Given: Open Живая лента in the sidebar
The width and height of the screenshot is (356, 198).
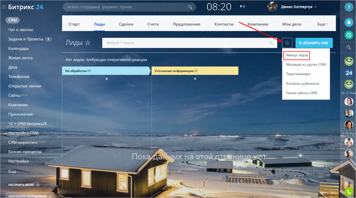Looking at the screenshot, I should coord(21,58).
